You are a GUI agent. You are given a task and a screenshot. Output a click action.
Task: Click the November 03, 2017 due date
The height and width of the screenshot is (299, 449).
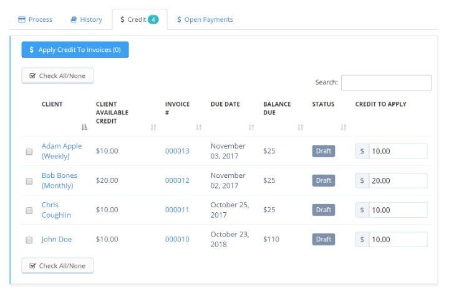pyautogui.click(x=228, y=151)
